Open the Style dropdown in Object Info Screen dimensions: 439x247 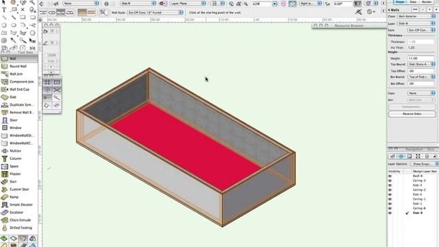point(421,30)
